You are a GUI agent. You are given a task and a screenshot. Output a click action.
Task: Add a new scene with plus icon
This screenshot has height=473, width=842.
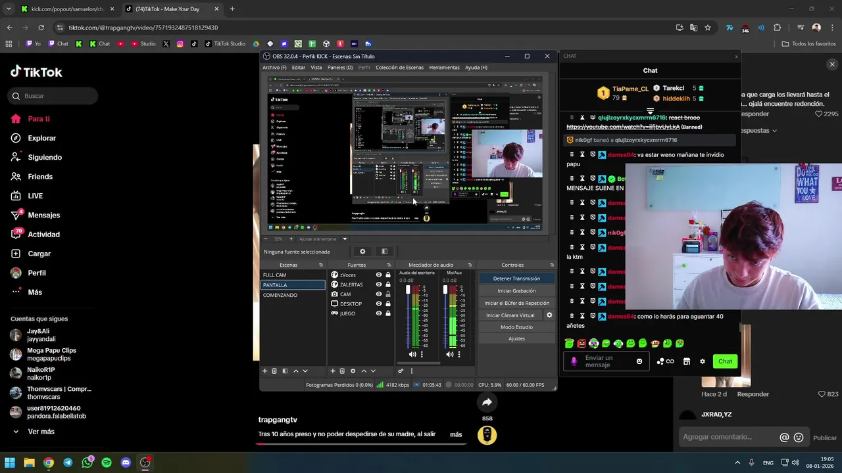click(265, 371)
